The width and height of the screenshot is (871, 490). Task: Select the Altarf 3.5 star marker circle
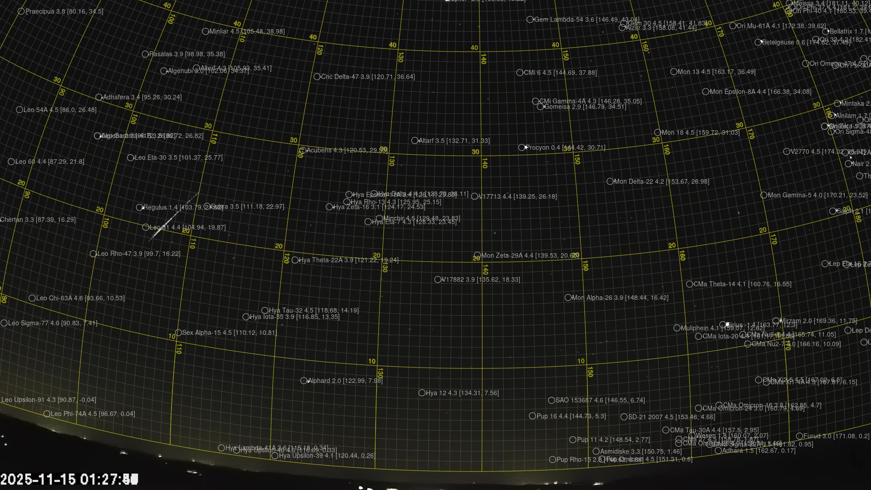[414, 141]
